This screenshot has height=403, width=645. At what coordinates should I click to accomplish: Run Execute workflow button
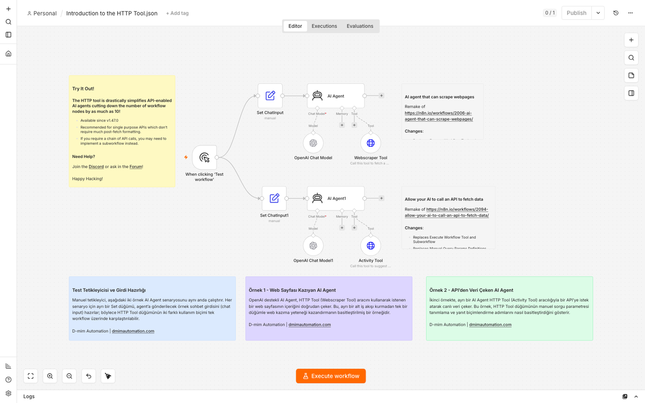(331, 376)
